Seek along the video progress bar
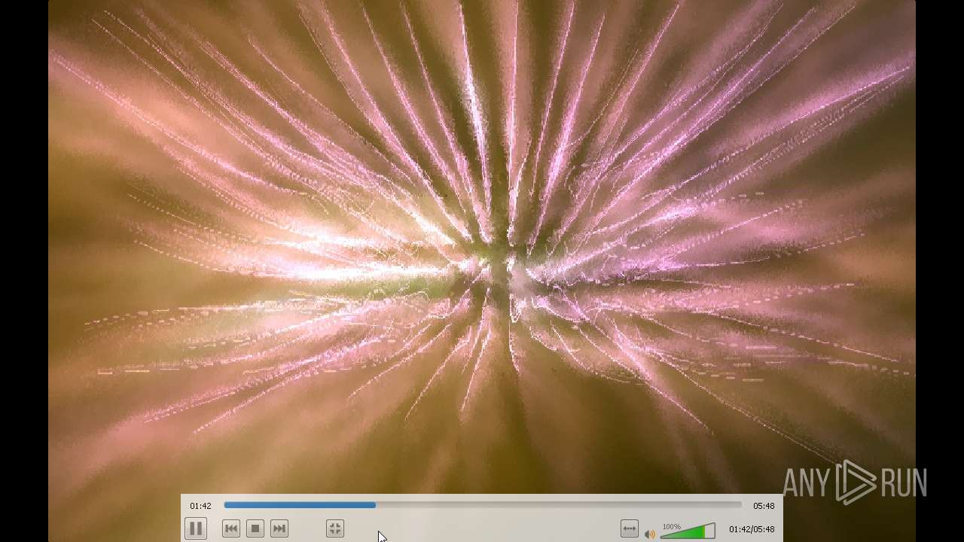This screenshot has width=964, height=542. point(483,505)
